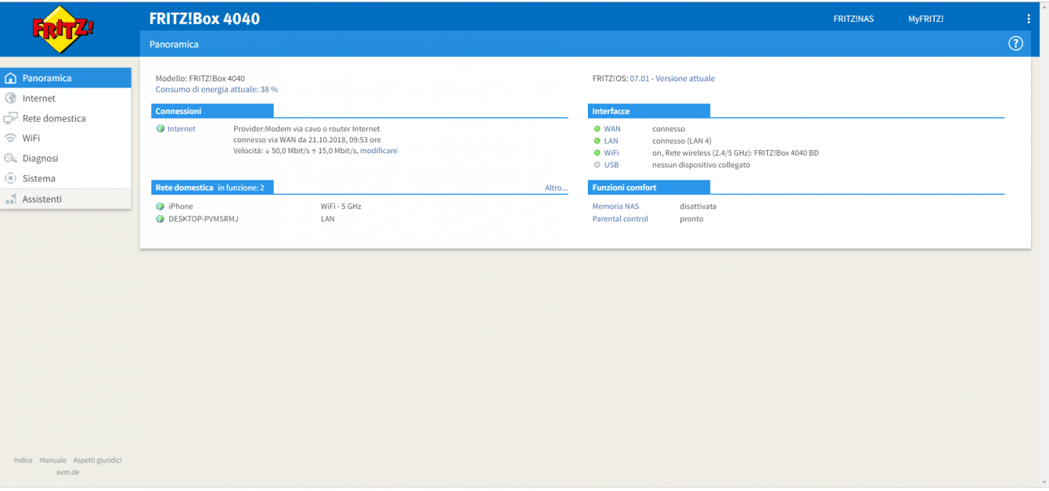Open the help question mark icon
The width and height of the screenshot is (1049, 491).
pyautogui.click(x=1015, y=44)
